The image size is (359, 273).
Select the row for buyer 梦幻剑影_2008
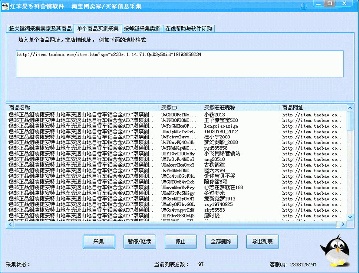pyautogui.click(x=177, y=142)
